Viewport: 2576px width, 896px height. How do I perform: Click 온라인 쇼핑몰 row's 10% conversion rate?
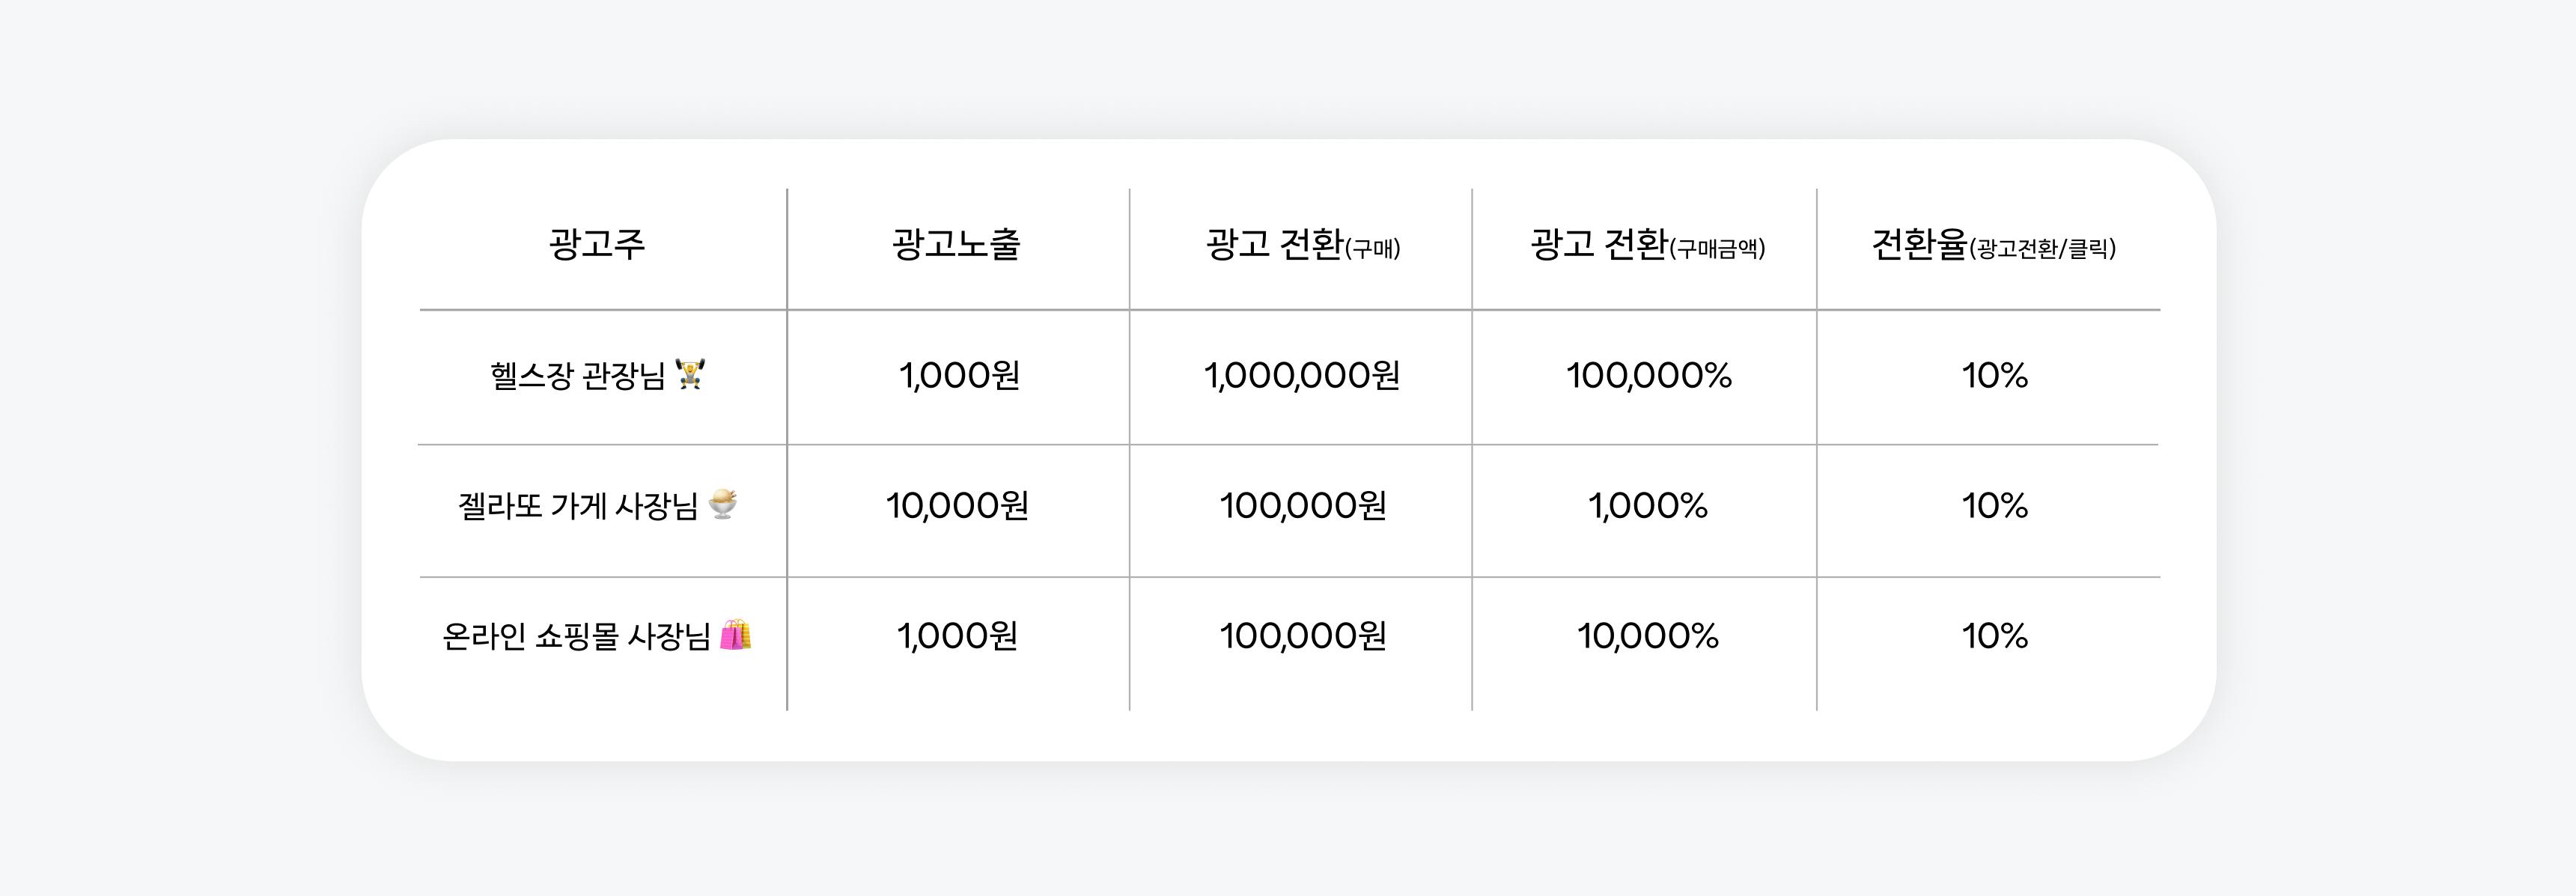coord(1994,636)
